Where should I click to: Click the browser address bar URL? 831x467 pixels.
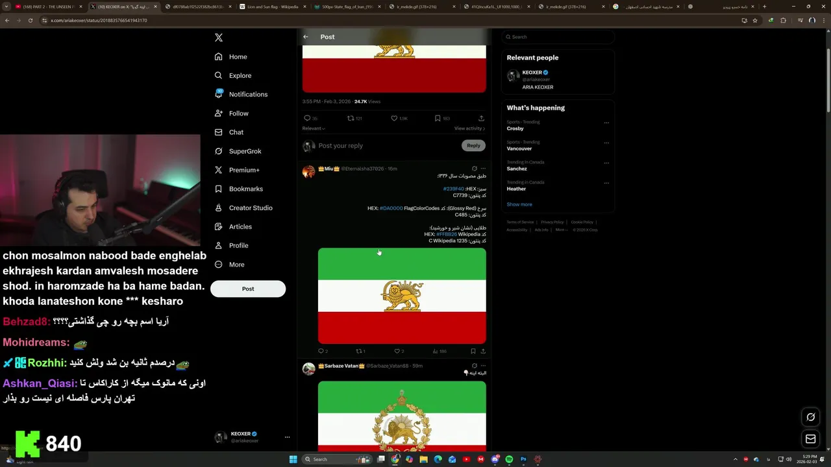(x=99, y=20)
